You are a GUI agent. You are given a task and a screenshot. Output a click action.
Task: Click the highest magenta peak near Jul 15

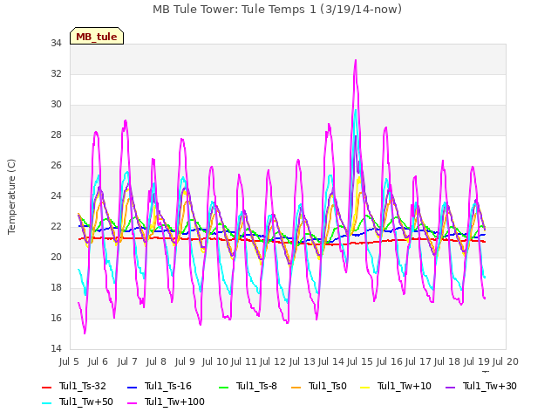coord(356,60)
